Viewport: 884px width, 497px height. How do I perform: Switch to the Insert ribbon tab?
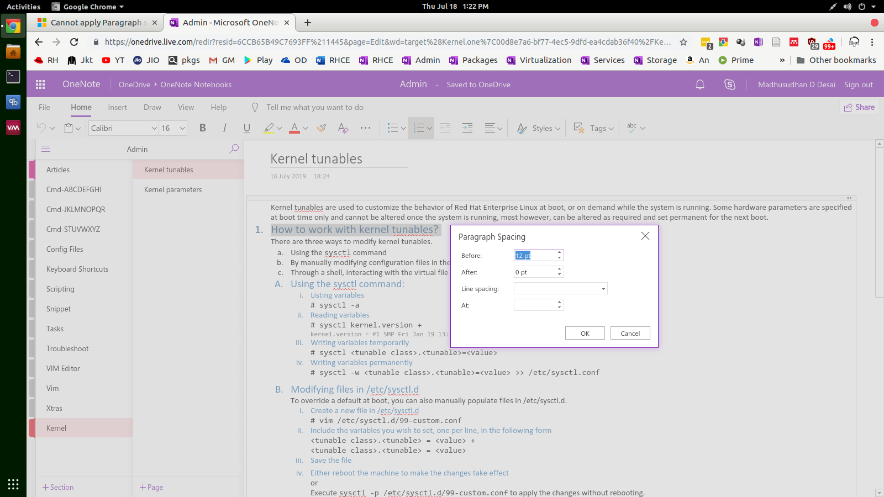[117, 107]
